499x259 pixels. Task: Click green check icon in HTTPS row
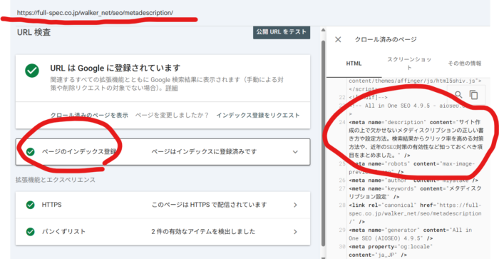(x=30, y=205)
